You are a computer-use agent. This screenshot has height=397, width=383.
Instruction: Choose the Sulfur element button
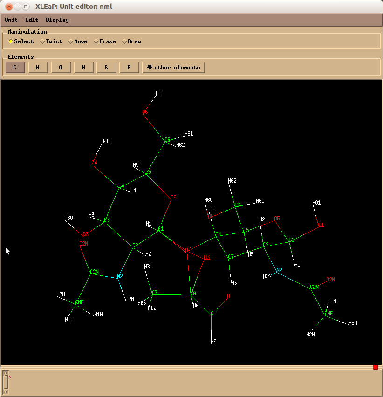tap(106, 68)
